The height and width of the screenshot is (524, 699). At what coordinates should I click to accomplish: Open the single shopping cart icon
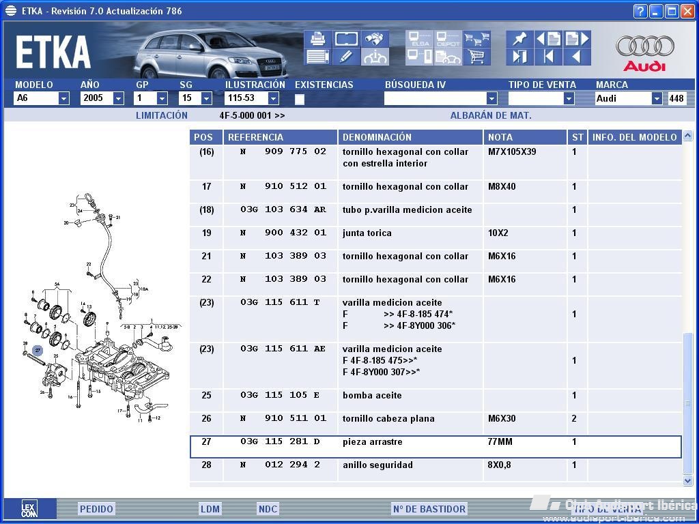point(476,57)
